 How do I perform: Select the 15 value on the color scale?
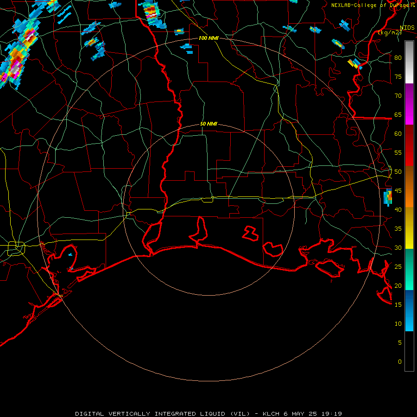point(398,305)
